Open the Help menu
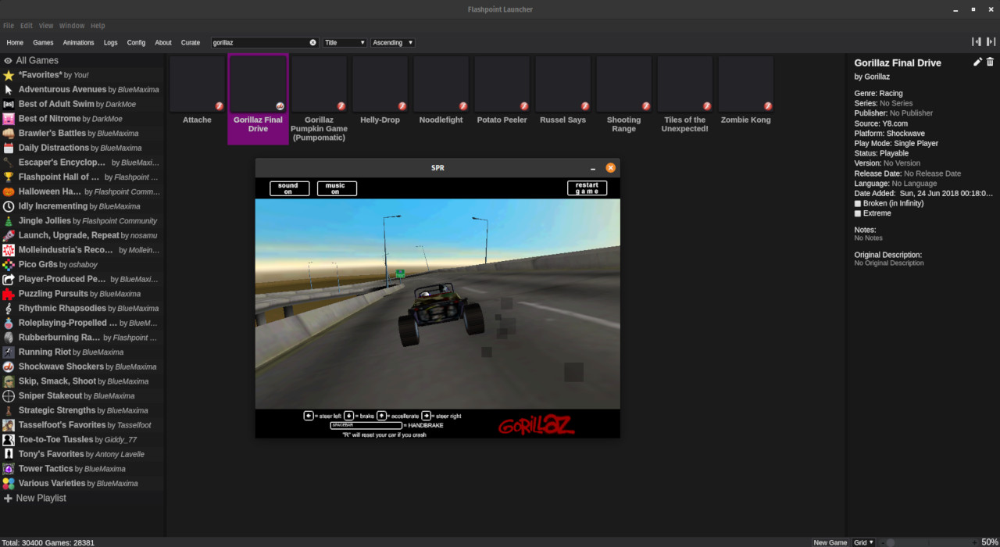Viewport: 1000px width, 547px height. click(x=98, y=26)
